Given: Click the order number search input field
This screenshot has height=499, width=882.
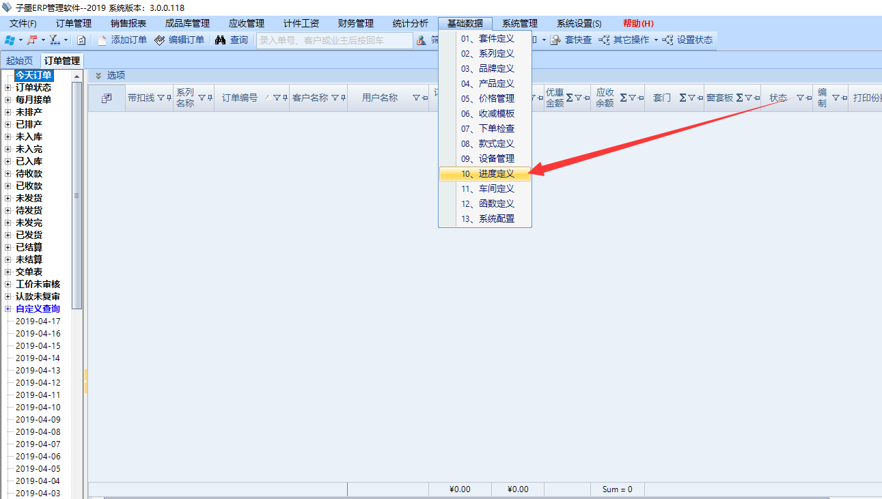Looking at the screenshot, I should pos(334,40).
